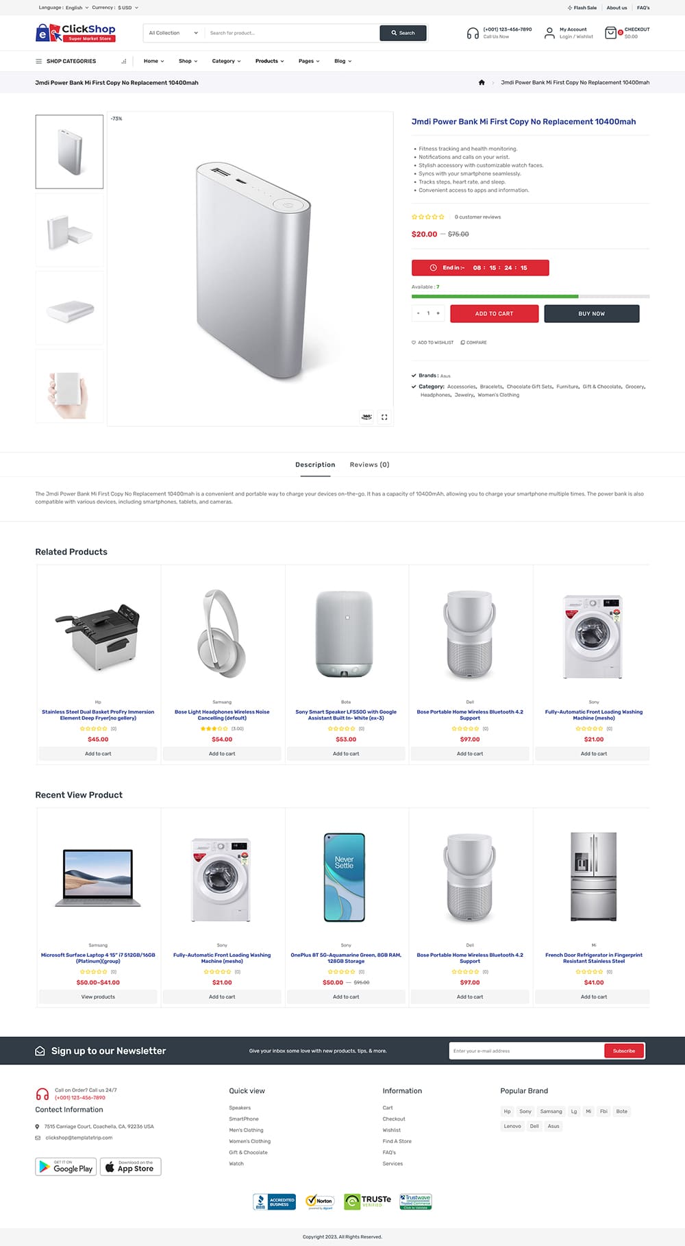The image size is (685, 1246).
Task: Open the 360 degree product view
Action: point(366,417)
